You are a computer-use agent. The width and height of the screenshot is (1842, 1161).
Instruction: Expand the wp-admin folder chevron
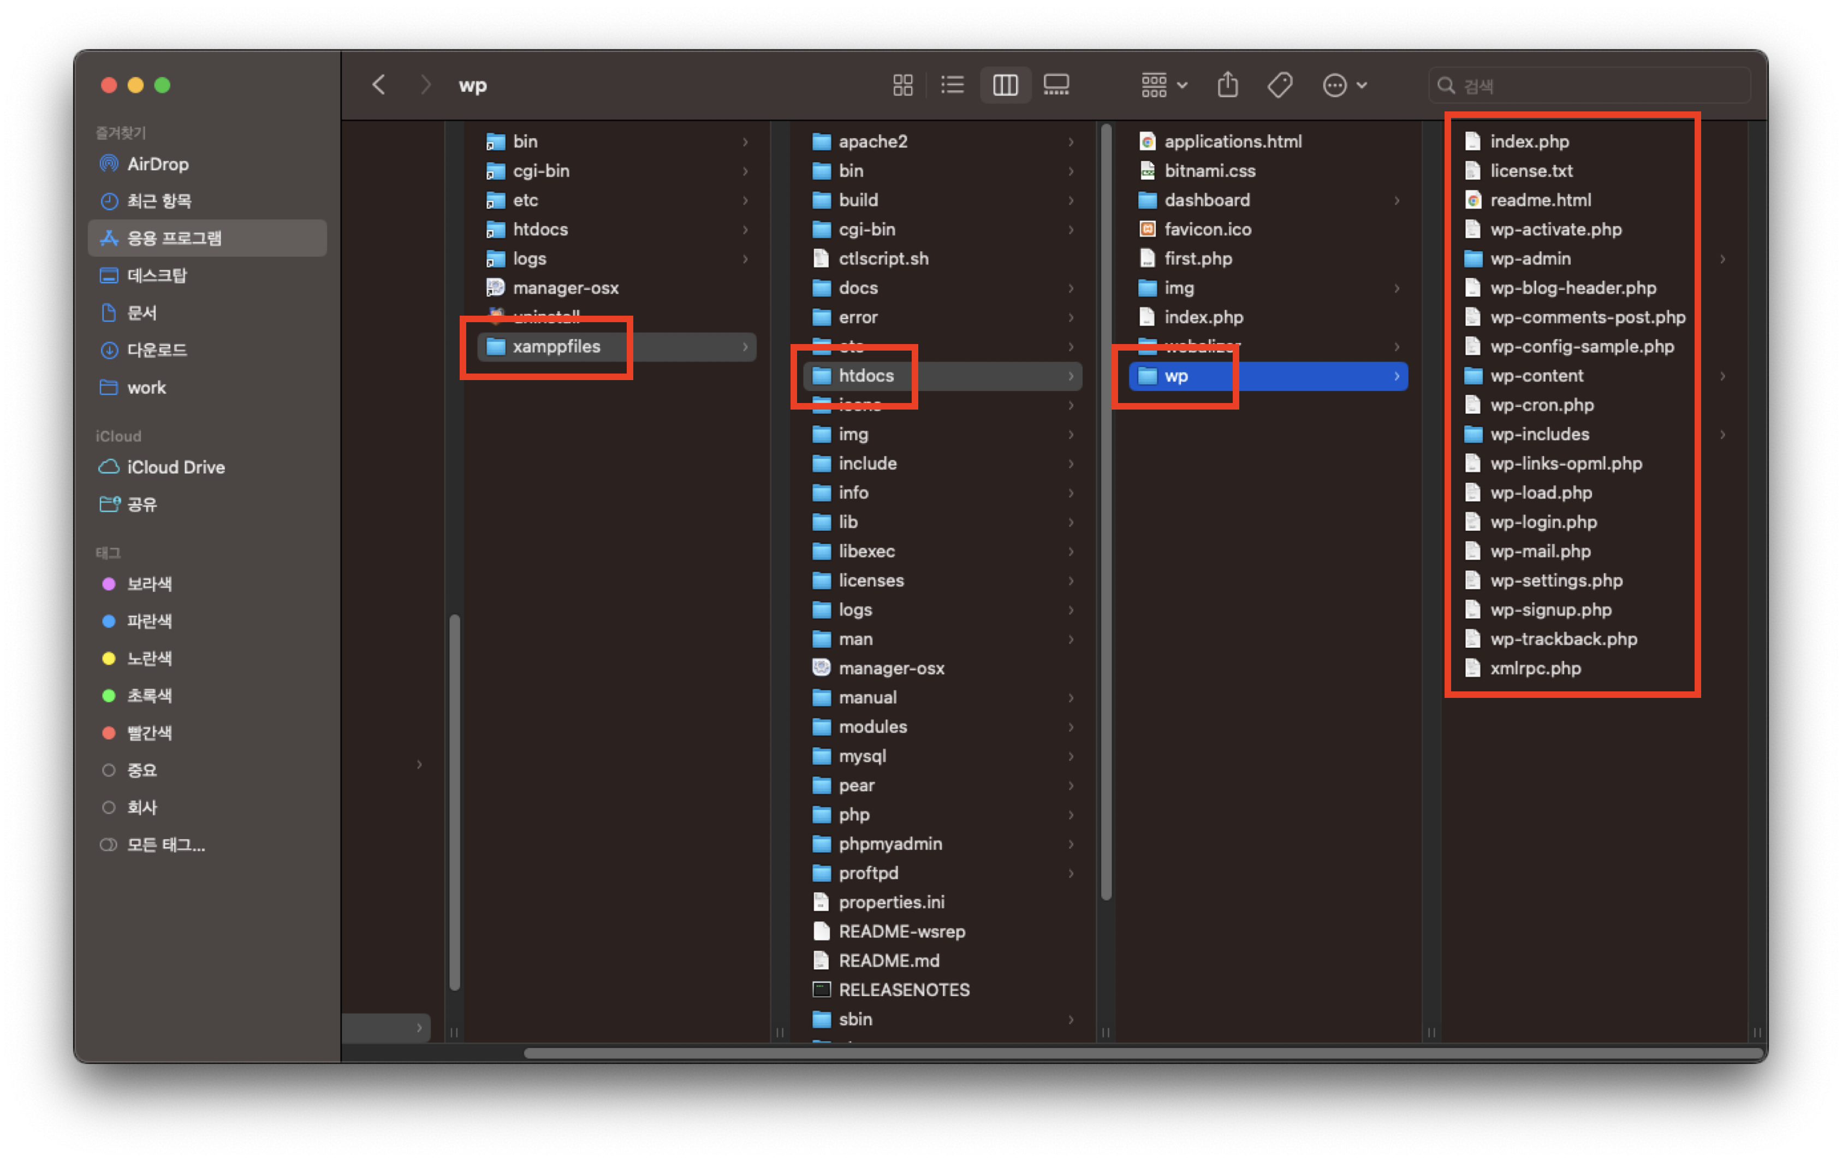(x=1722, y=259)
